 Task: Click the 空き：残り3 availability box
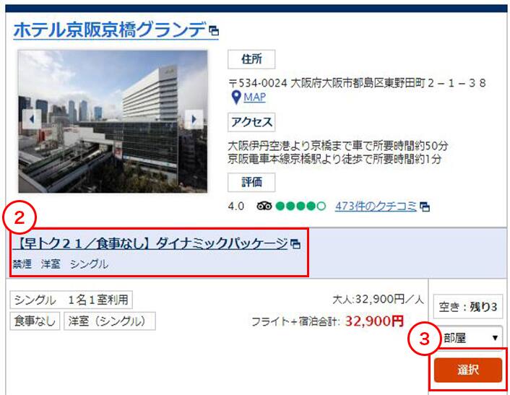467,307
